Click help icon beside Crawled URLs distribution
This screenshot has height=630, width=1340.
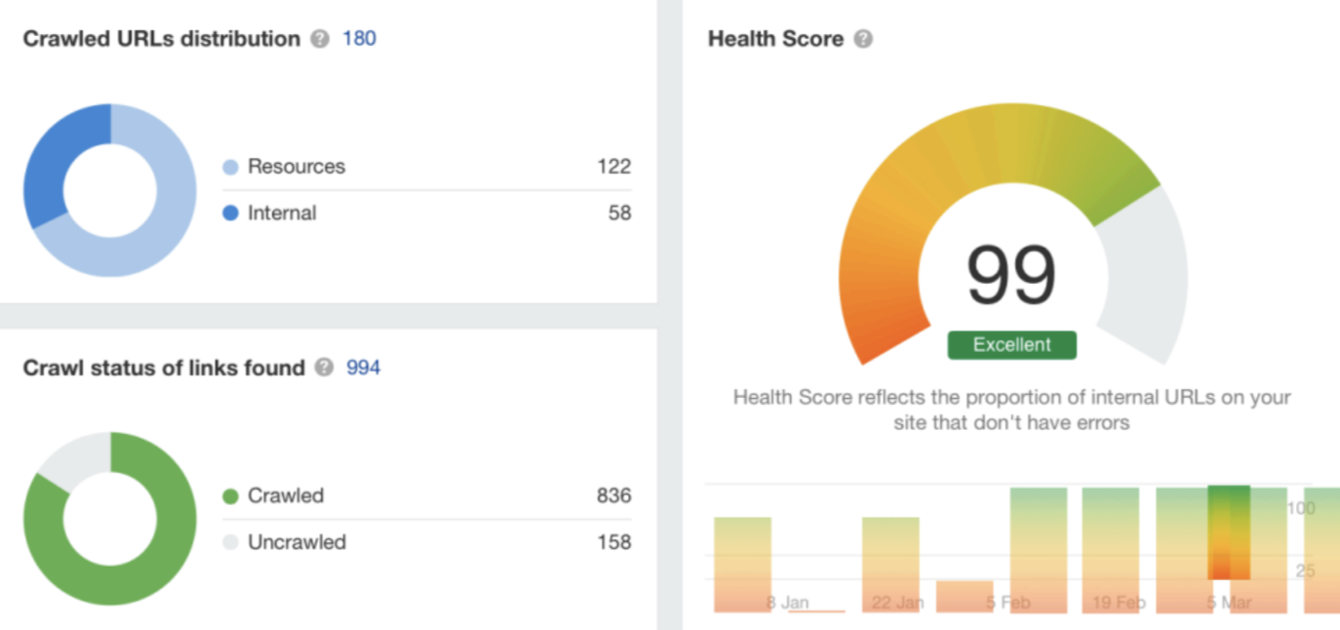click(320, 39)
